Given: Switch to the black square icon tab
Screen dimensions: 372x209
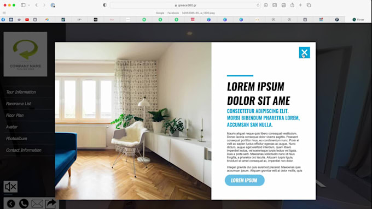Looking at the screenshot, I should (x=95, y=20).
